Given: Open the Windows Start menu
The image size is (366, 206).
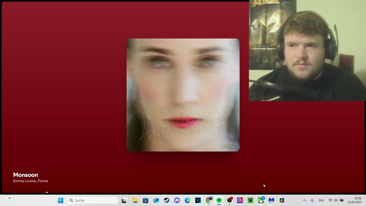Looking at the screenshot, I should 60,200.
